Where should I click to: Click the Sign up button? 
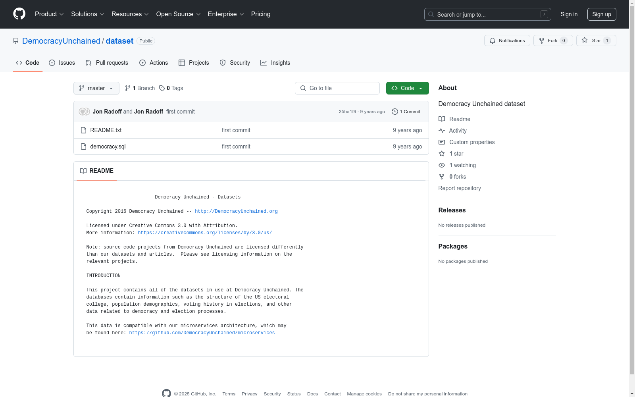[x=602, y=14]
